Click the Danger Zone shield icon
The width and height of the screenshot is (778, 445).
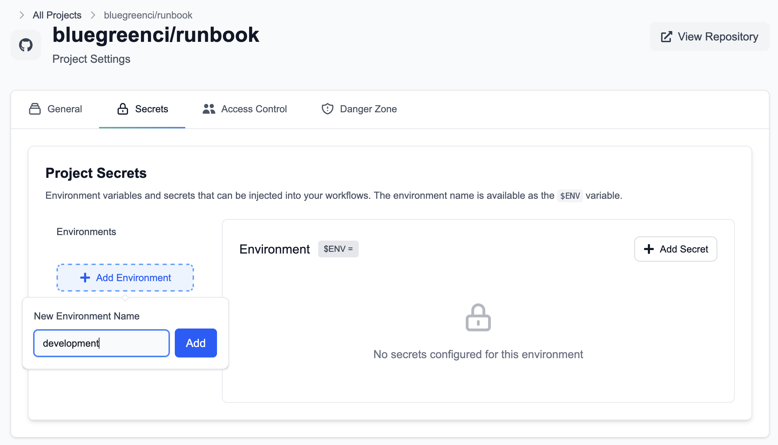pos(327,109)
